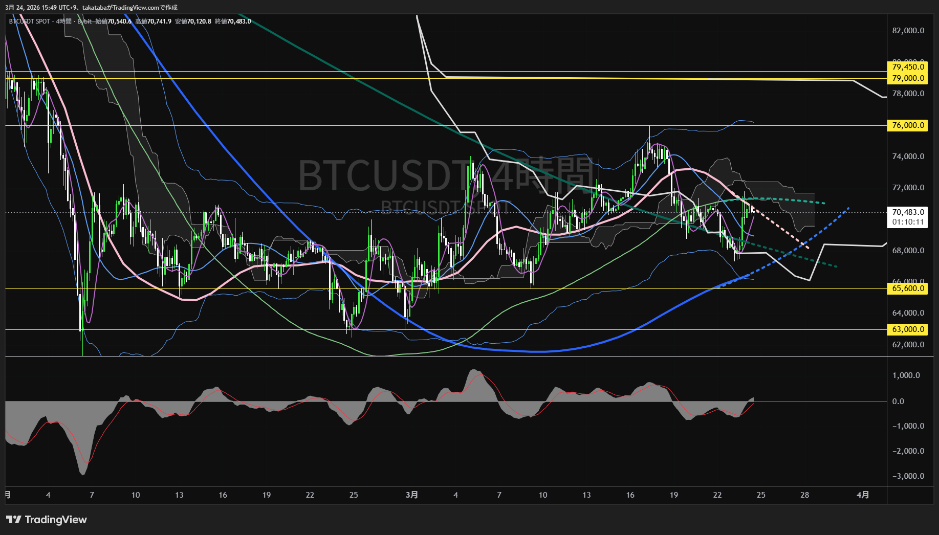Click the indicator scale label 1,000.0

906,375
